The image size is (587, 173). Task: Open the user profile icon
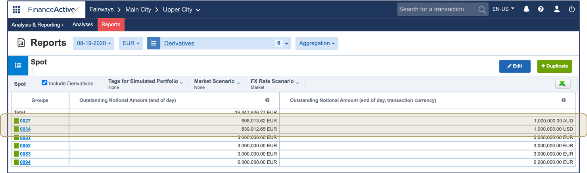pyautogui.click(x=556, y=9)
